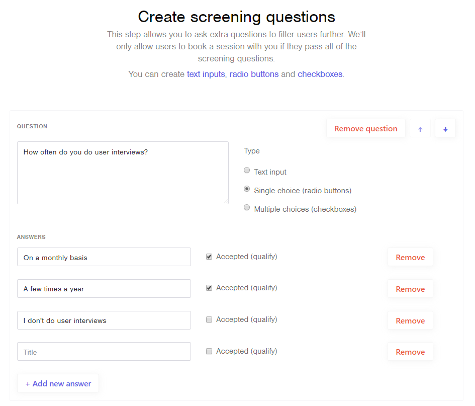Open the 'checkboxes' link
This screenshot has width=475, height=406.
[320, 74]
